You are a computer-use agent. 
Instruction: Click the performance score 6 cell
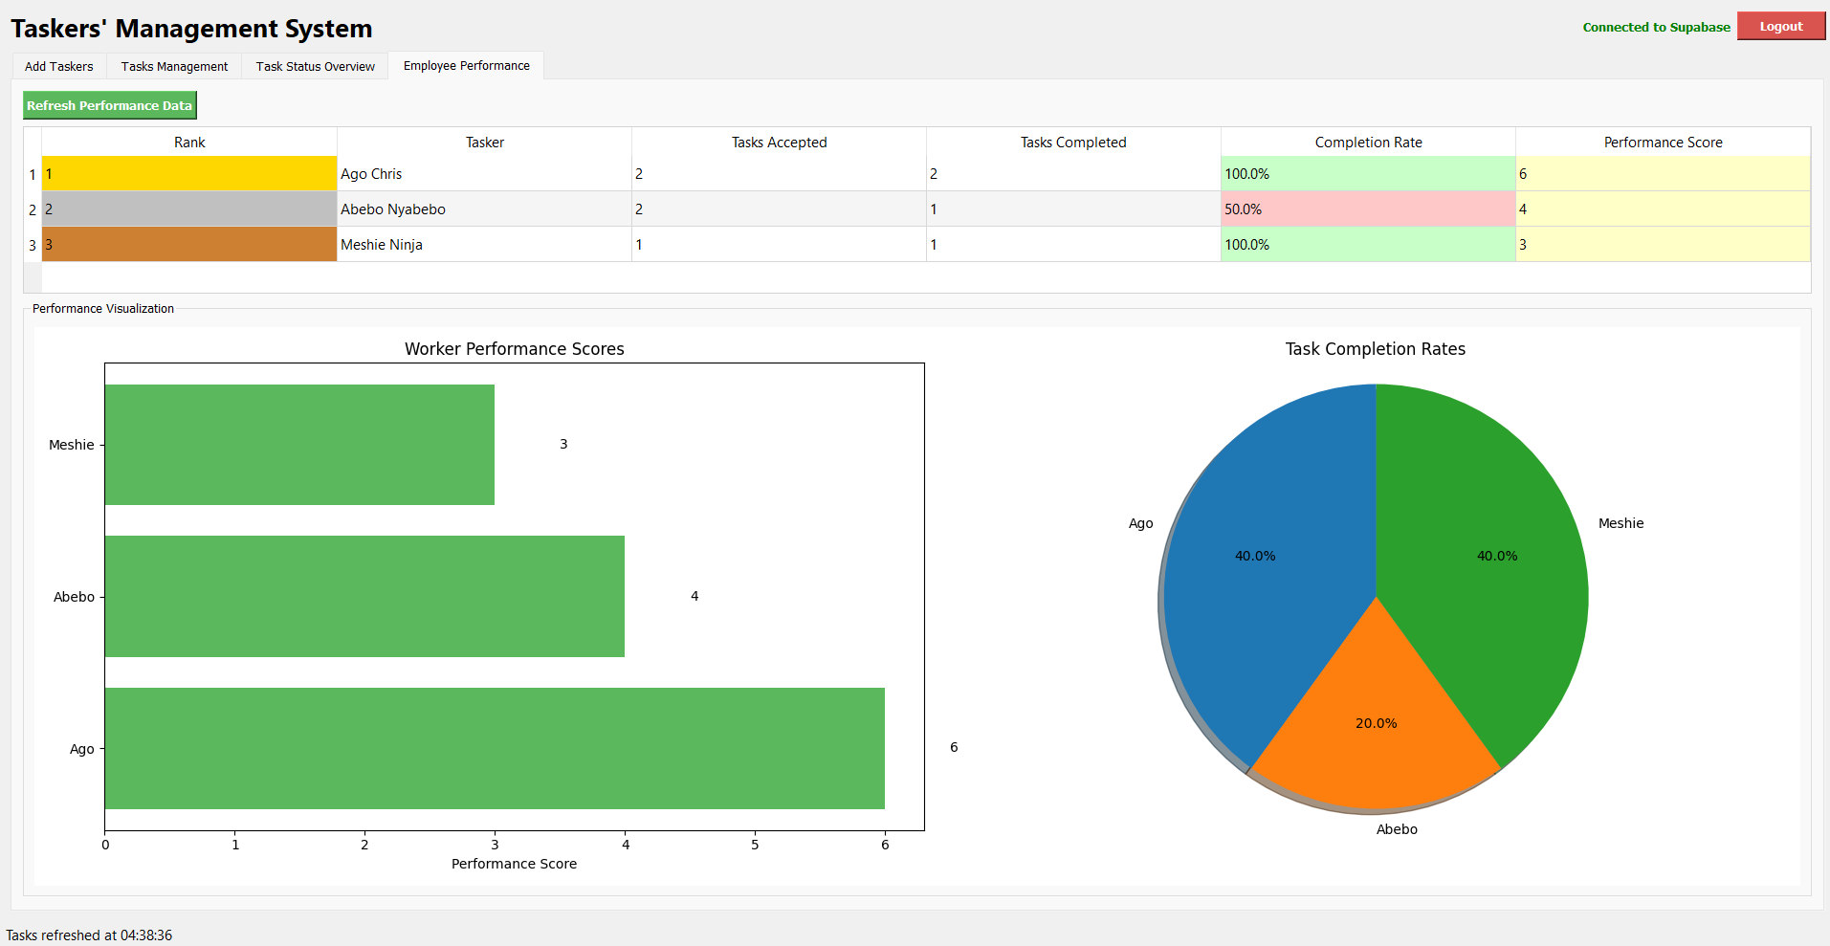click(x=1663, y=174)
